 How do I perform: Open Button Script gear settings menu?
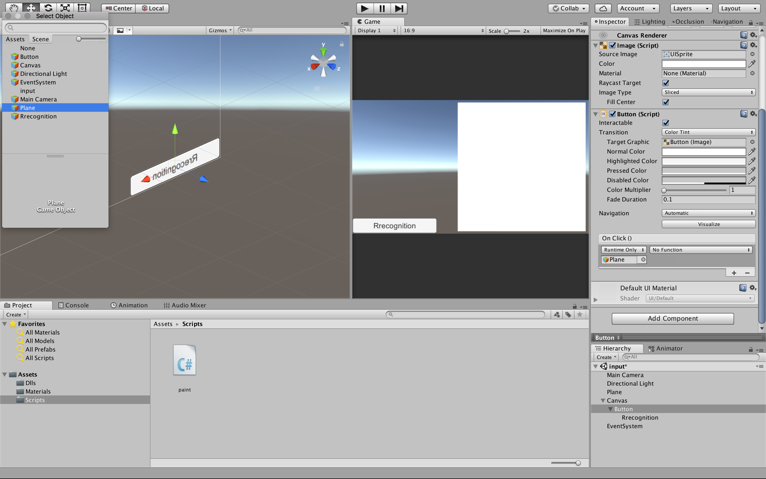753,114
